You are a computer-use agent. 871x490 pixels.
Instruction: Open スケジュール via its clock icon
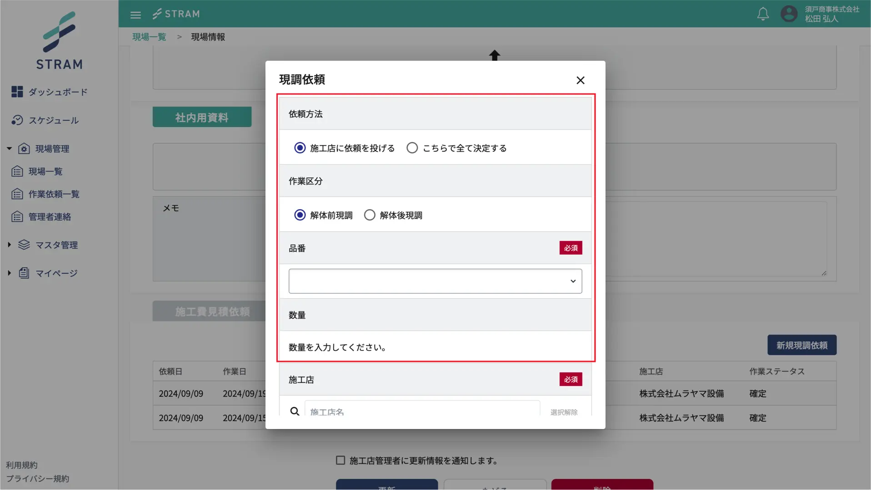click(17, 120)
